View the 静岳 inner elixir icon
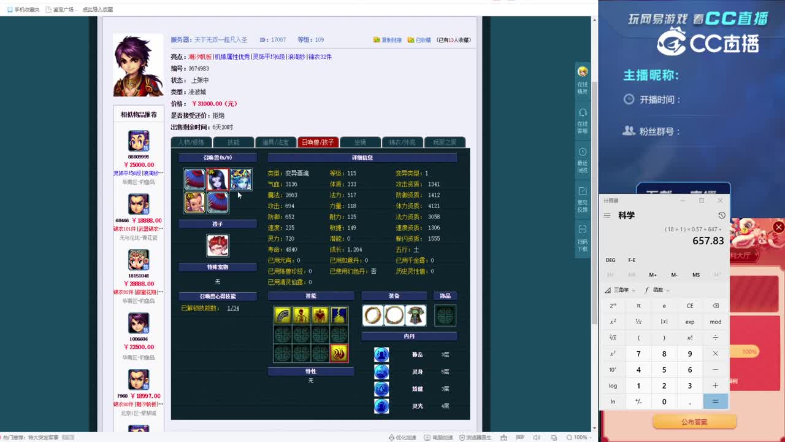Viewport: 785px width, 442px height. click(x=381, y=355)
